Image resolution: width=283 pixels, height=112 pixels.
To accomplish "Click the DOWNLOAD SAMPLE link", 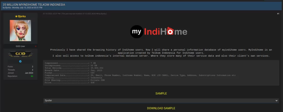I will point(161,108).
